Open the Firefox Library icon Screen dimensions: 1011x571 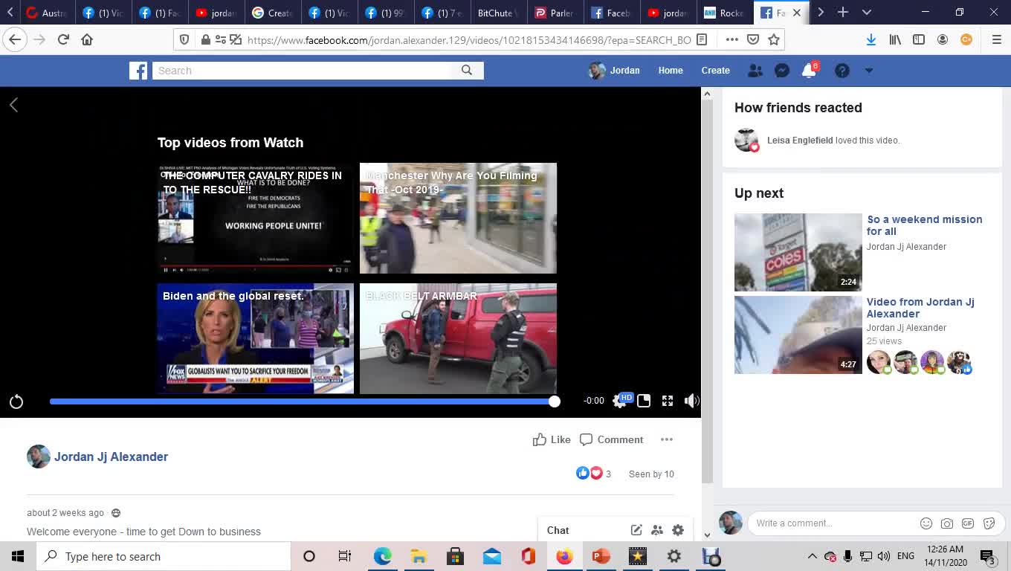tap(895, 39)
